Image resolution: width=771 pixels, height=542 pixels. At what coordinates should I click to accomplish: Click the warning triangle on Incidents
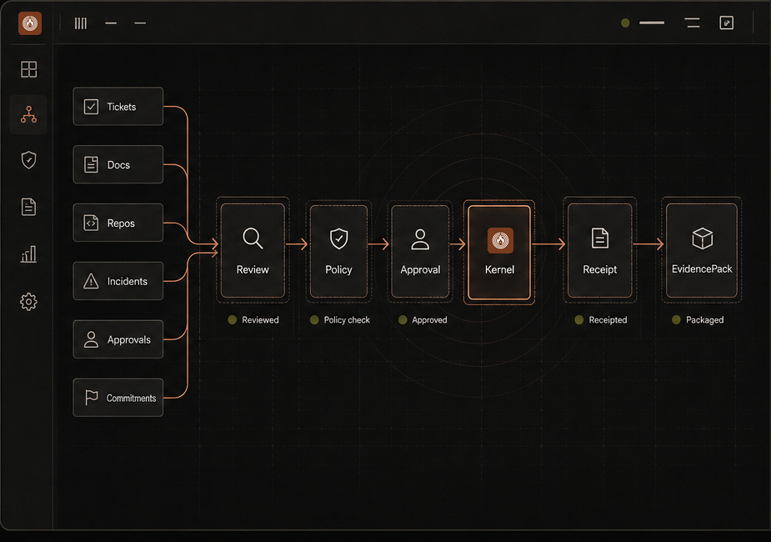pos(91,281)
